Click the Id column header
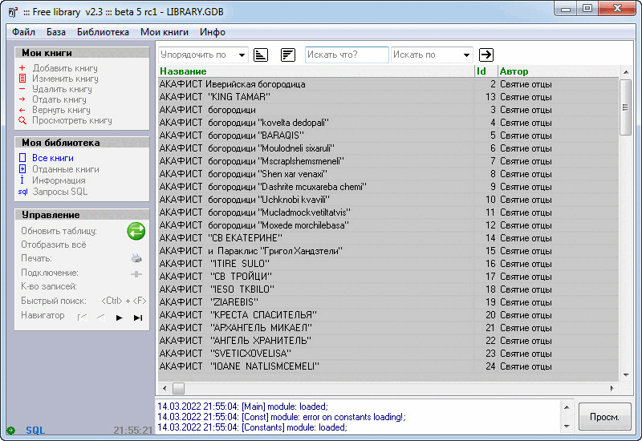 486,71
